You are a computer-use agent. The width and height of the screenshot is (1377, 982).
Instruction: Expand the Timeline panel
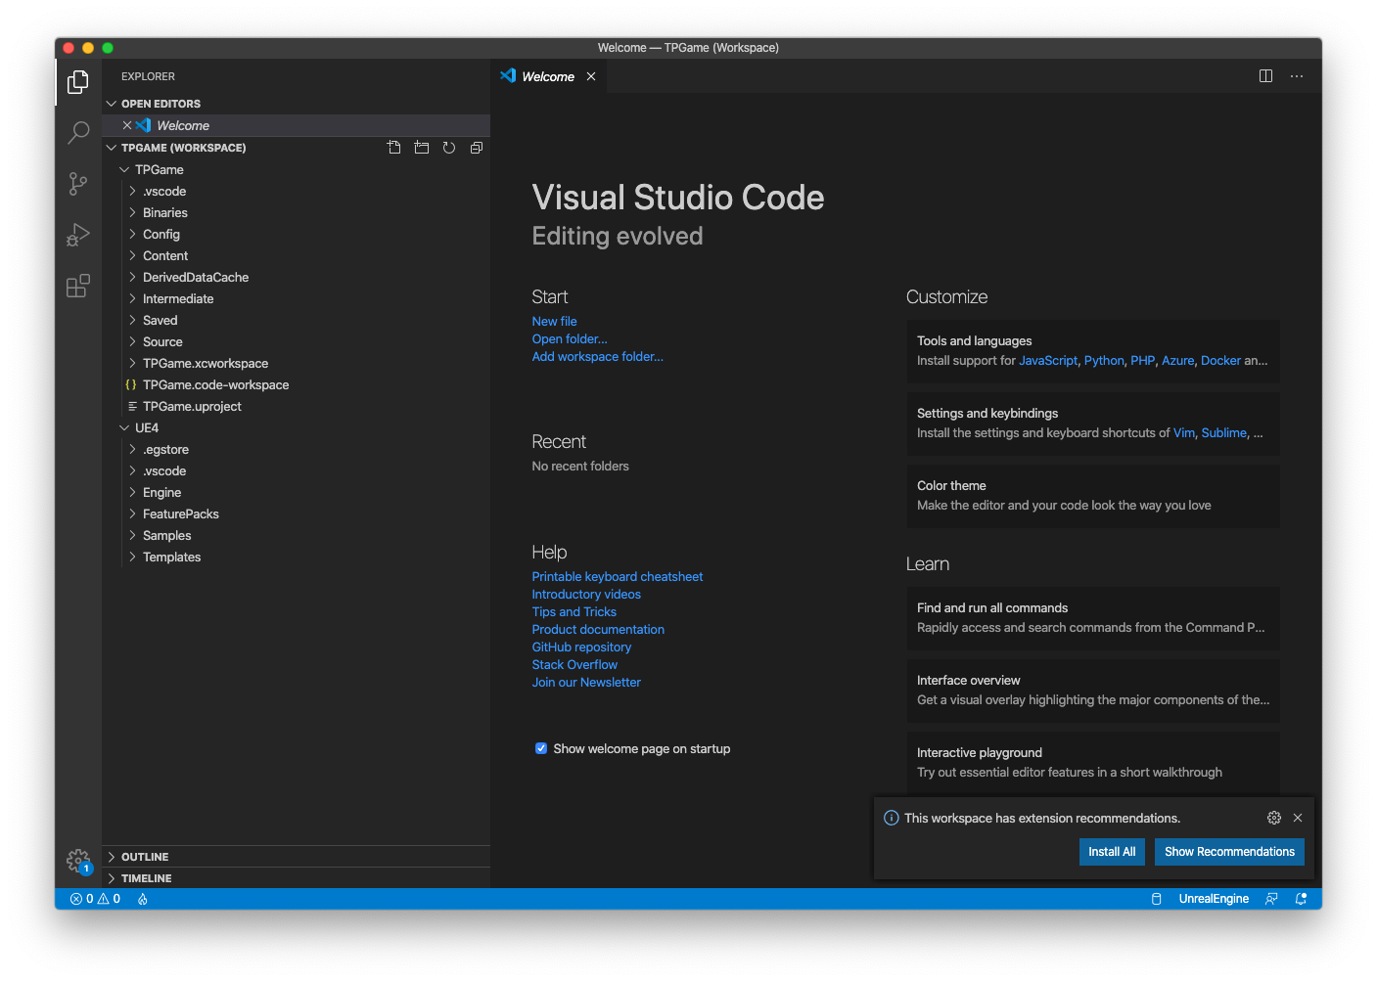[x=296, y=878]
